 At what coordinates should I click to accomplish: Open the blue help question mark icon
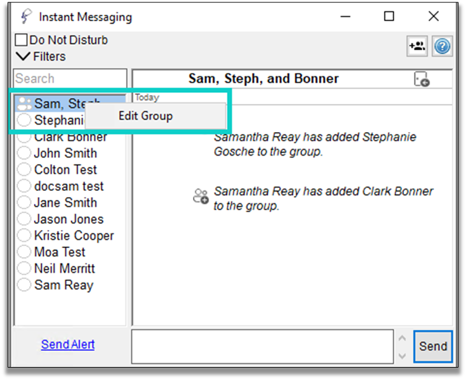pyautogui.click(x=442, y=46)
